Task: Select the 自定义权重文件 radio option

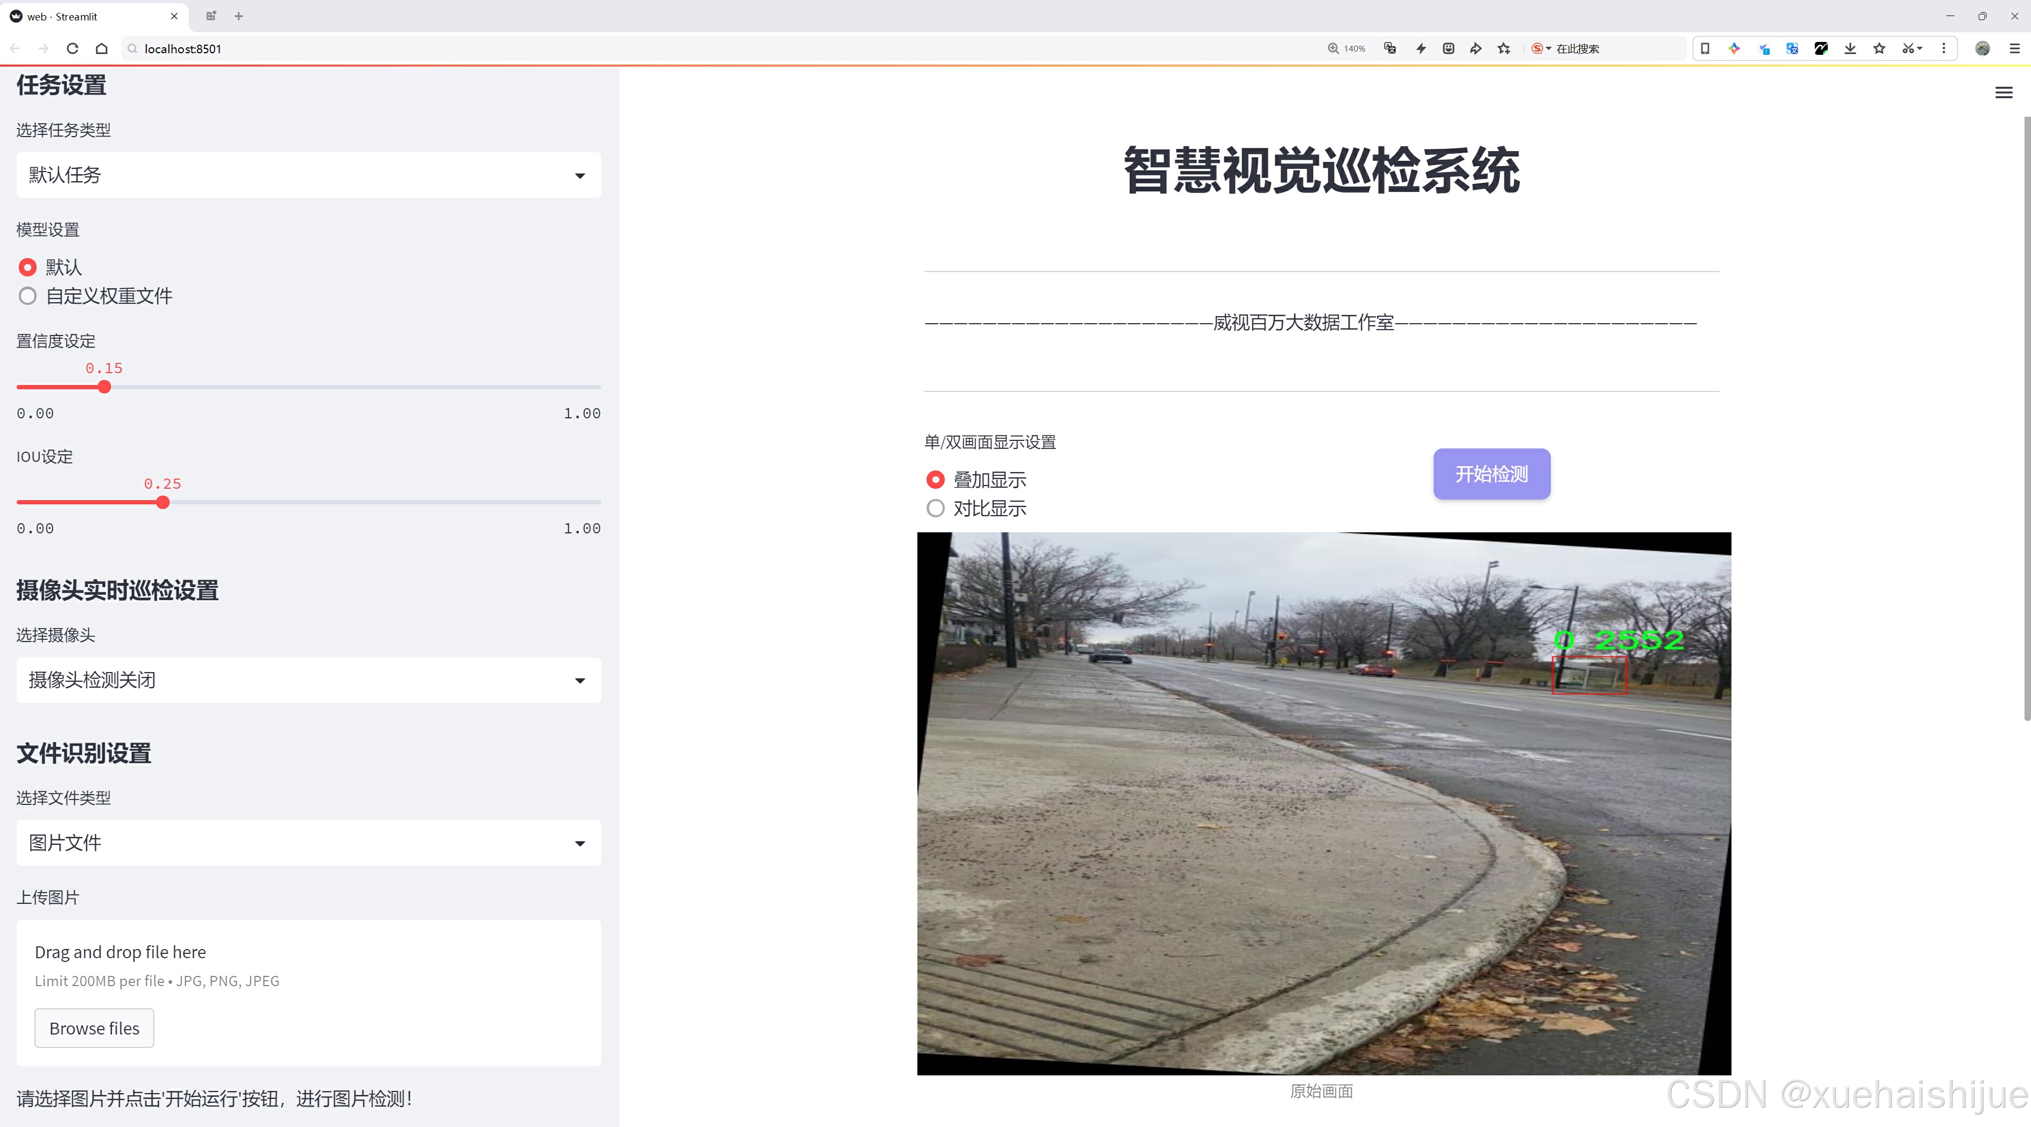Action: click(27, 296)
